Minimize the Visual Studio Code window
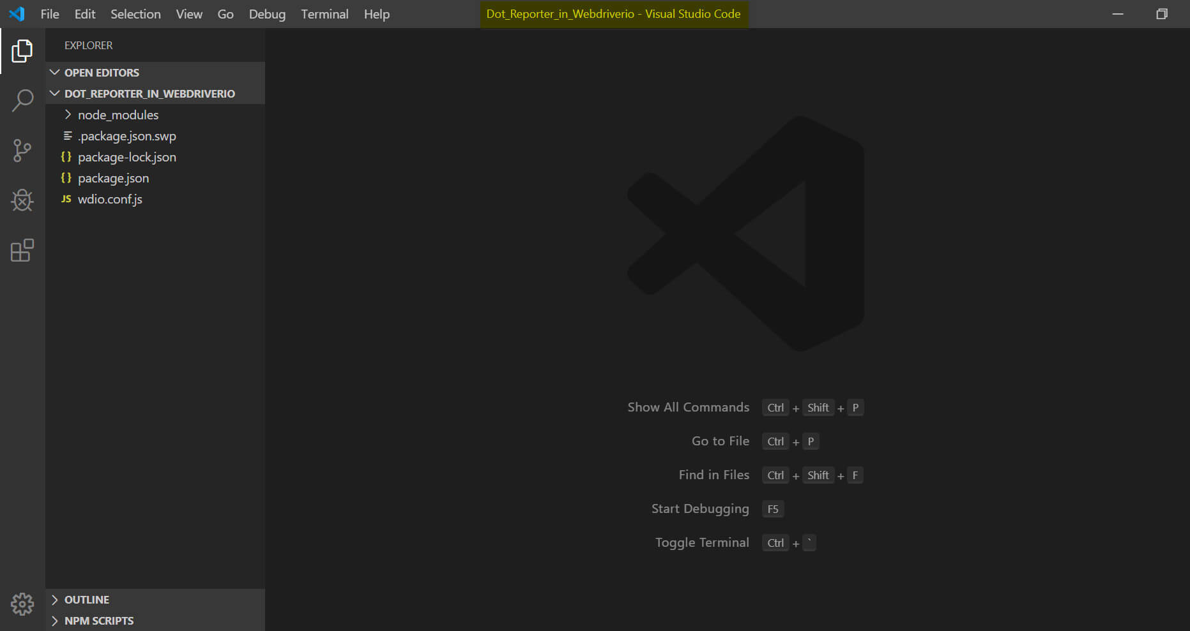Image resolution: width=1190 pixels, height=631 pixels. click(x=1118, y=14)
